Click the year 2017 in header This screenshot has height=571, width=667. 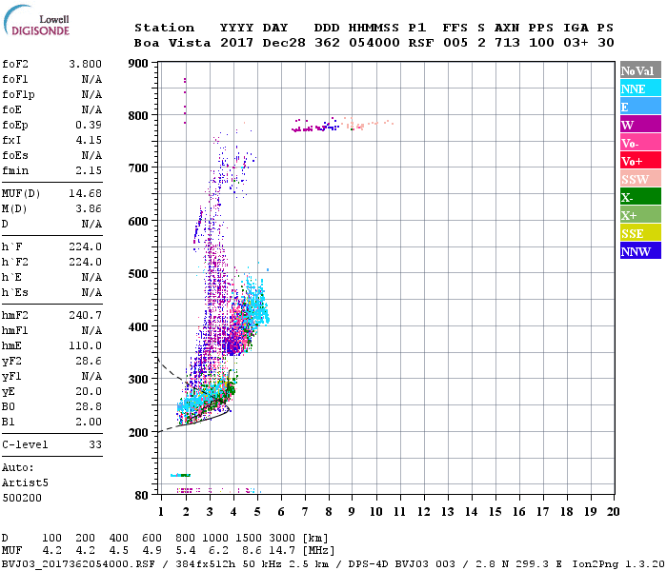point(236,43)
